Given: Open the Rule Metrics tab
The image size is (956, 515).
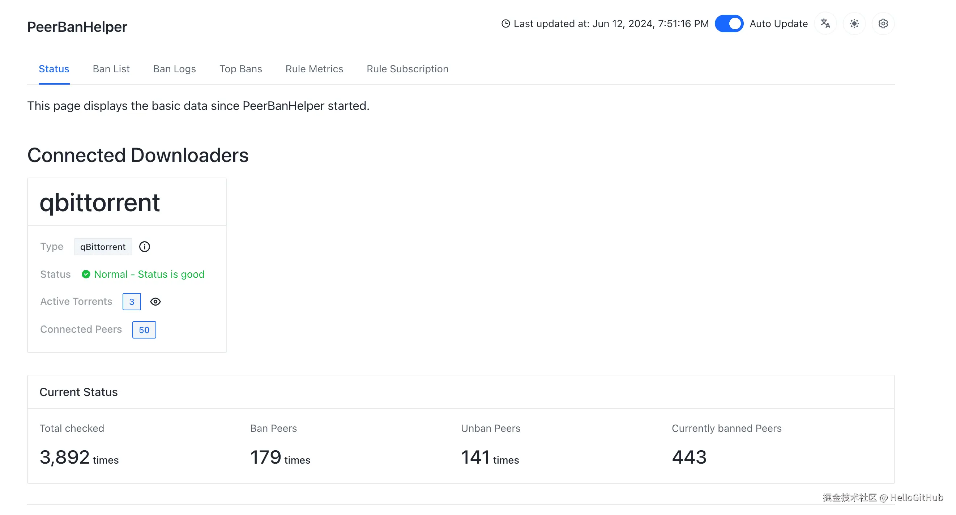Looking at the screenshot, I should [314, 69].
